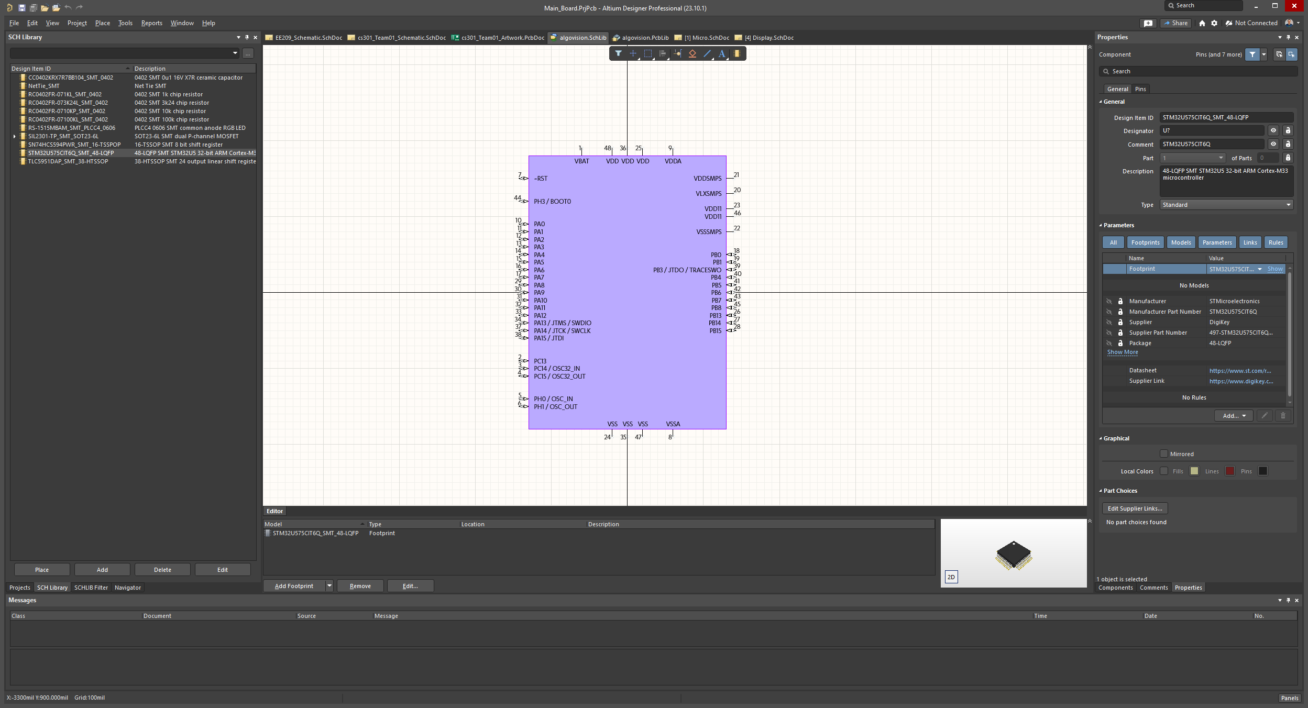The image size is (1308, 708).
Task: Toggle the Designator lock icon
Action: pyautogui.click(x=1288, y=130)
